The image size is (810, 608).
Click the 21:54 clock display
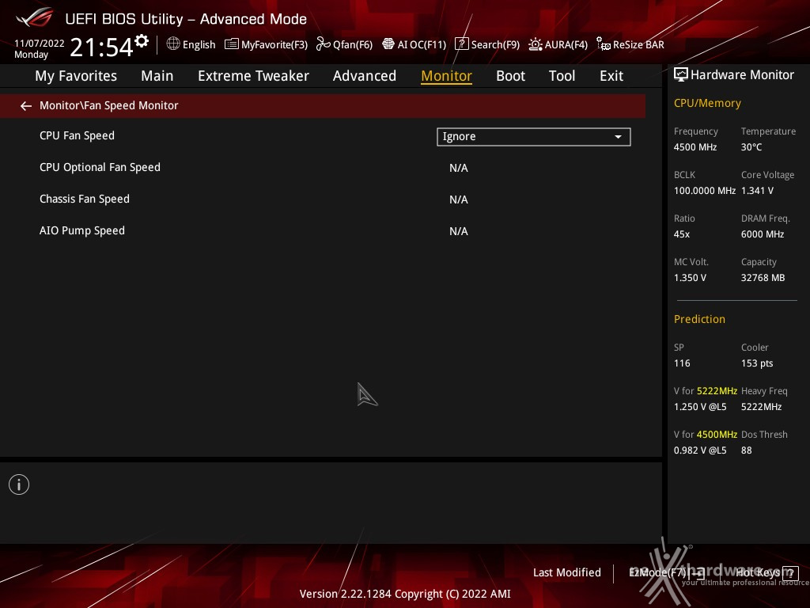coord(102,47)
